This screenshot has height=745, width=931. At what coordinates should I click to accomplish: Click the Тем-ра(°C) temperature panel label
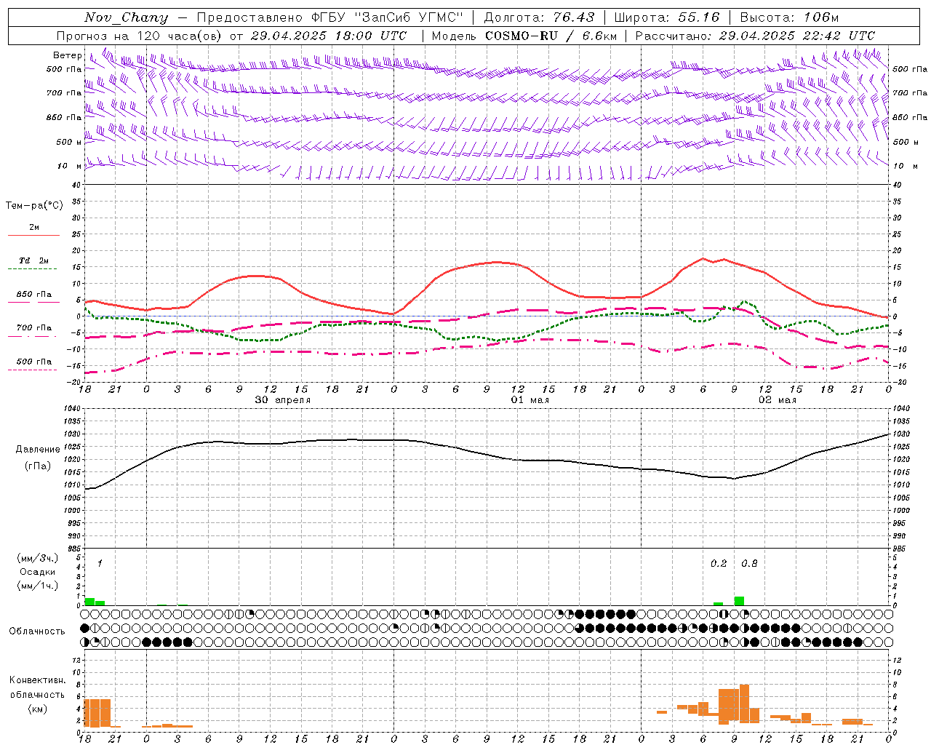click(x=34, y=206)
